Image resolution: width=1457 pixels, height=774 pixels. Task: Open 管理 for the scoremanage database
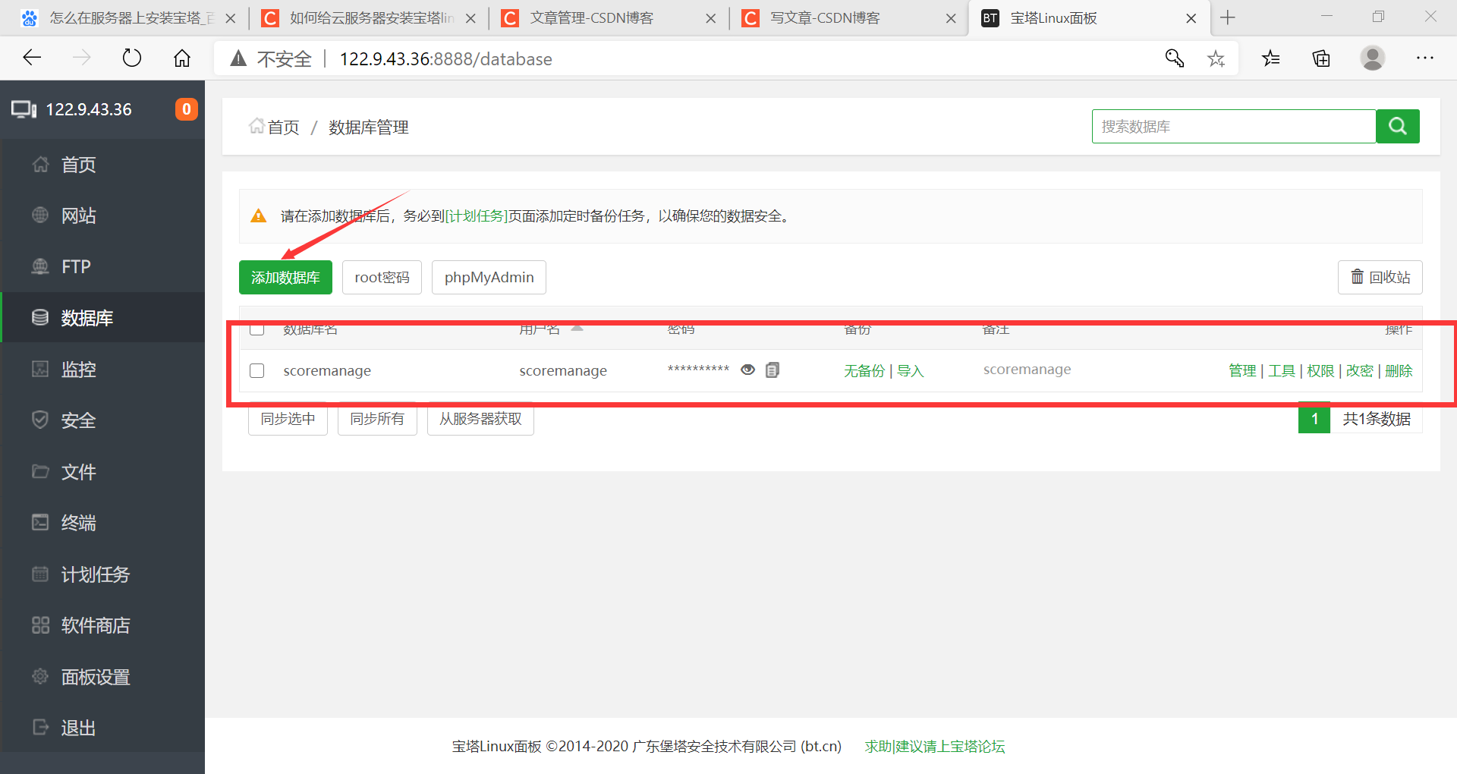(x=1242, y=370)
